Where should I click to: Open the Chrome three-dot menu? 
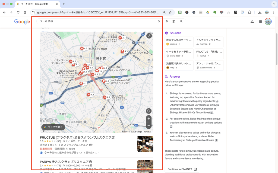coord(274,12)
